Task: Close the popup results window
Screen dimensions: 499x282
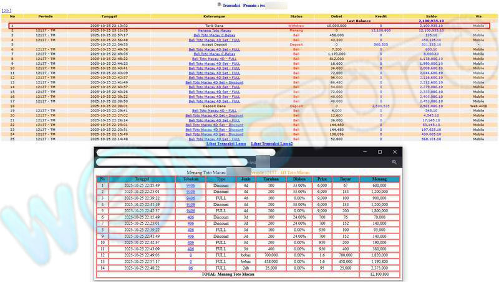Action: (394, 152)
